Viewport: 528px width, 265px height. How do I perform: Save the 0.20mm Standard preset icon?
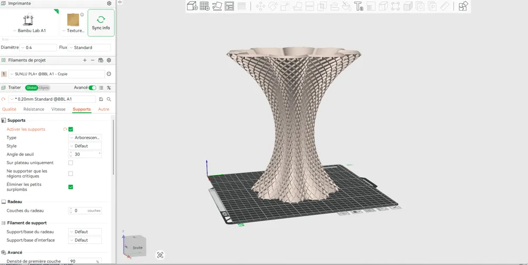click(x=101, y=99)
